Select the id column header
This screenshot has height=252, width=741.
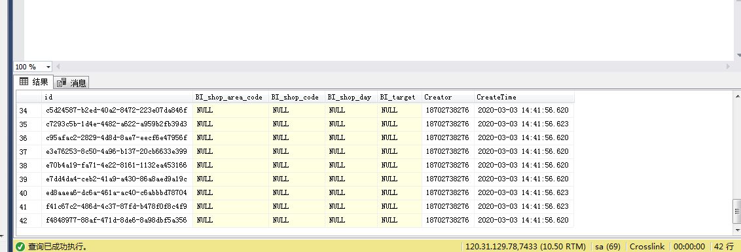coord(117,98)
